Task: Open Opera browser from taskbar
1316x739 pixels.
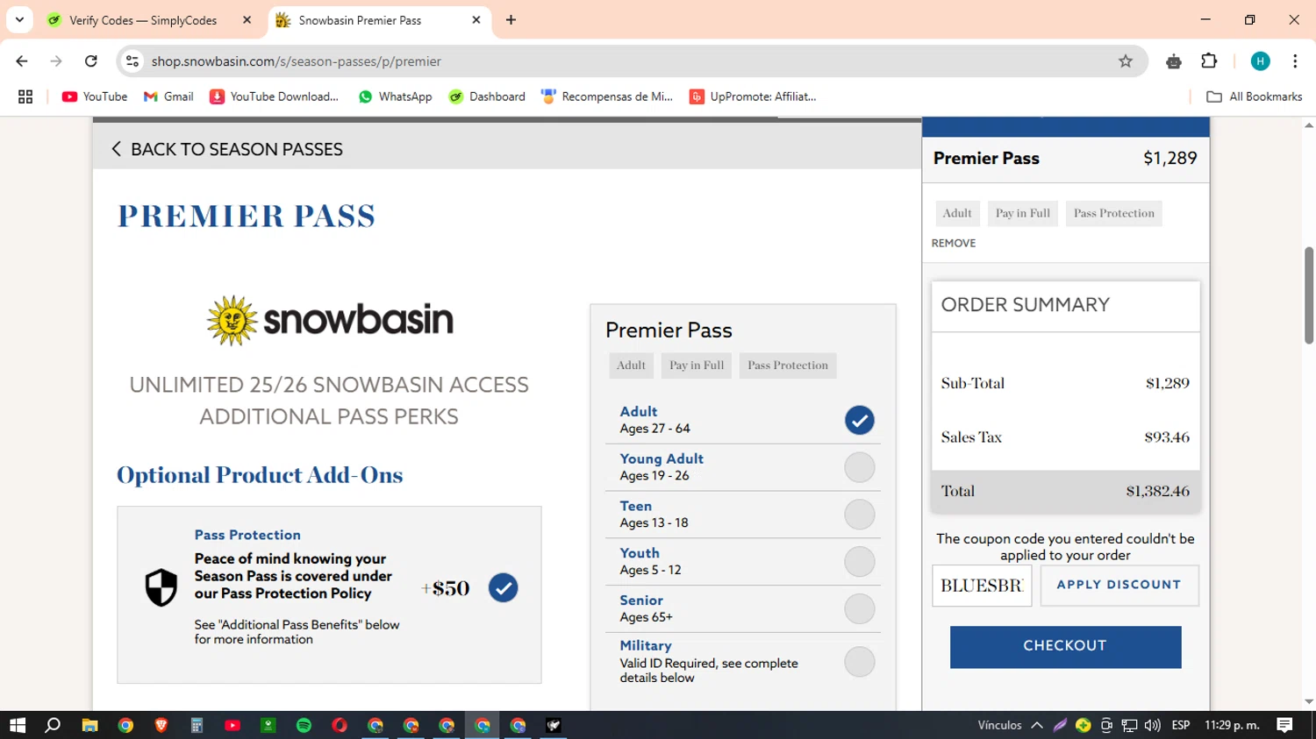Action: tap(340, 725)
